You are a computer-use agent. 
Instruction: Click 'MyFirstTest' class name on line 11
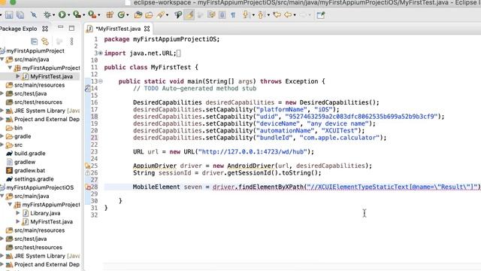[171, 67]
